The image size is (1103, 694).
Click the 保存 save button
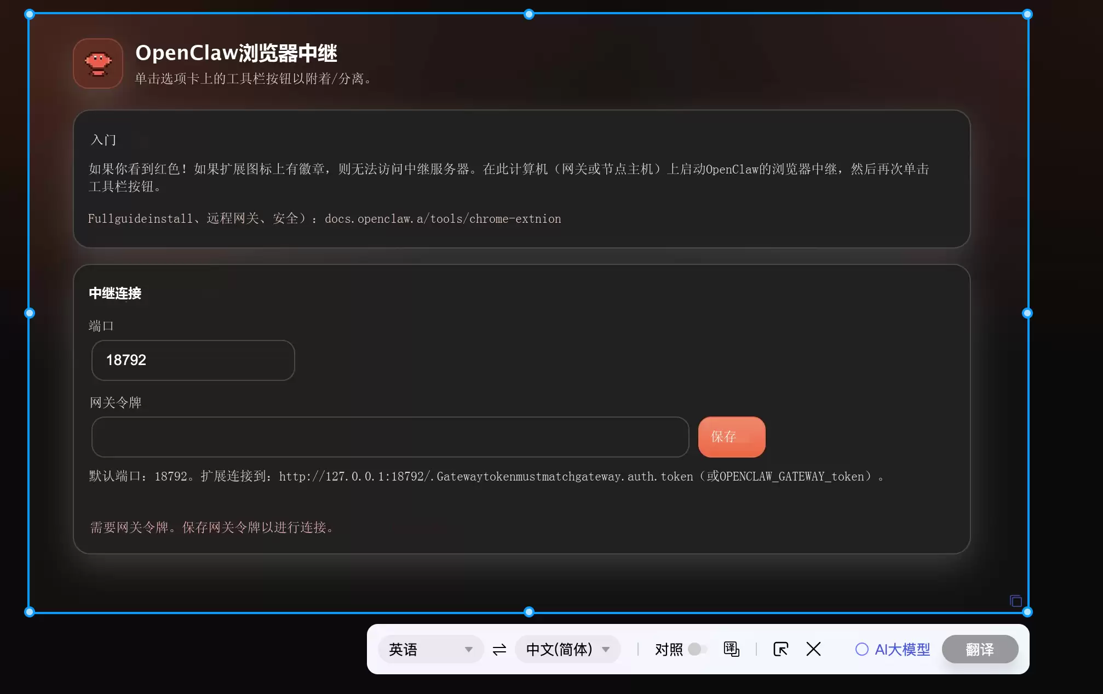pyautogui.click(x=731, y=437)
